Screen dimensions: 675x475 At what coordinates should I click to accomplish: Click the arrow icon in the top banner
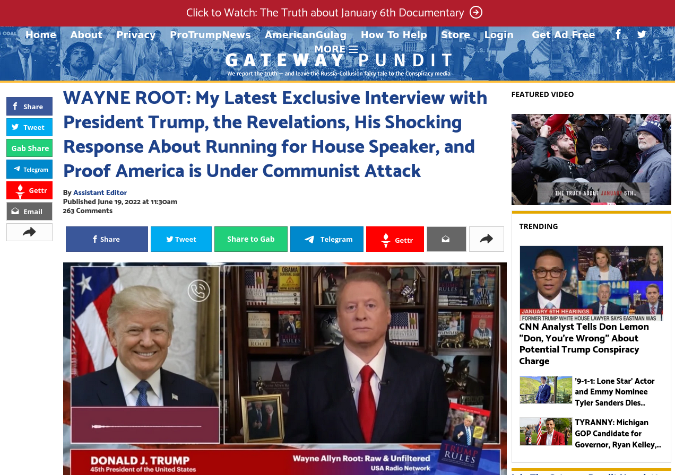tap(476, 12)
